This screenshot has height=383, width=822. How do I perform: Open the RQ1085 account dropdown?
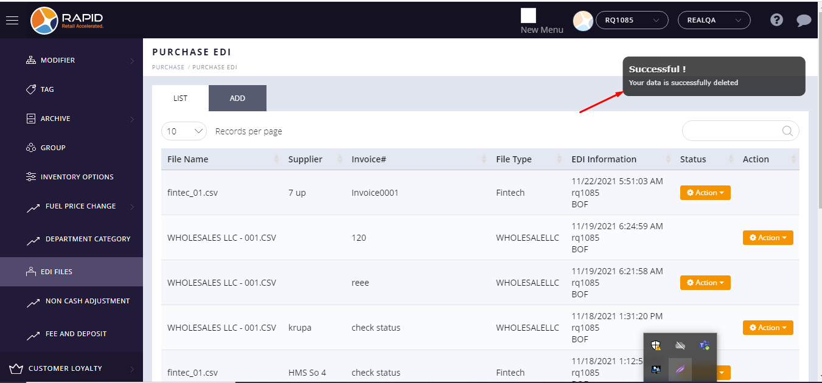click(x=632, y=20)
